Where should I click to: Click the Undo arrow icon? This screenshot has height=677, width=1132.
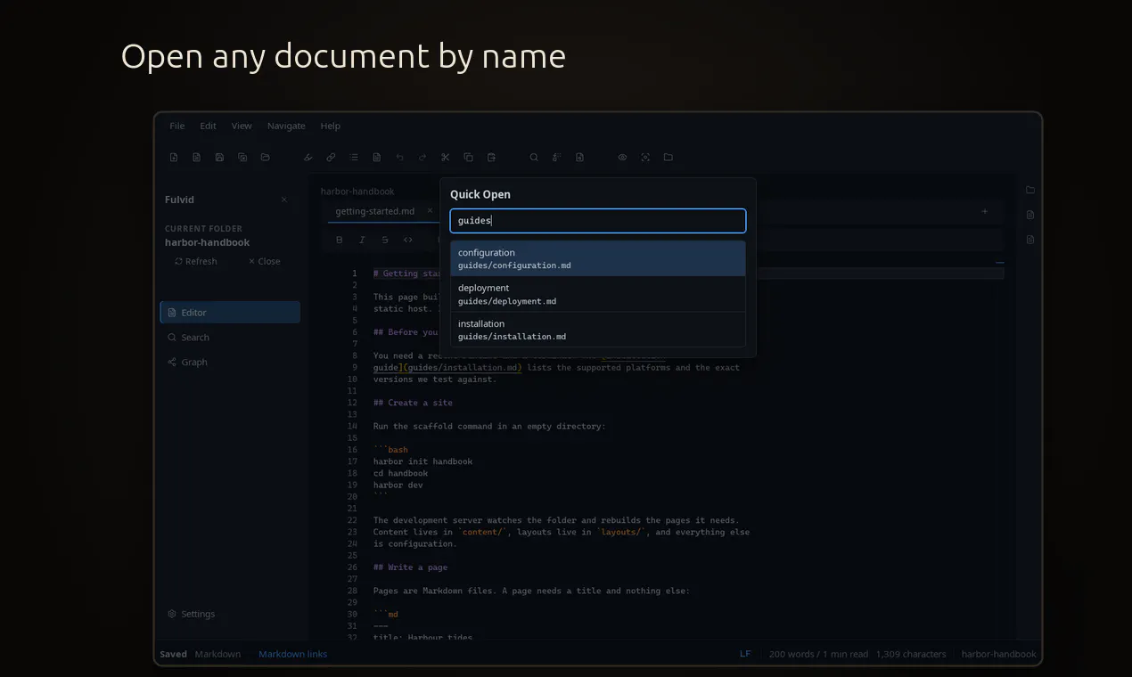pyautogui.click(x=399, y=158)
